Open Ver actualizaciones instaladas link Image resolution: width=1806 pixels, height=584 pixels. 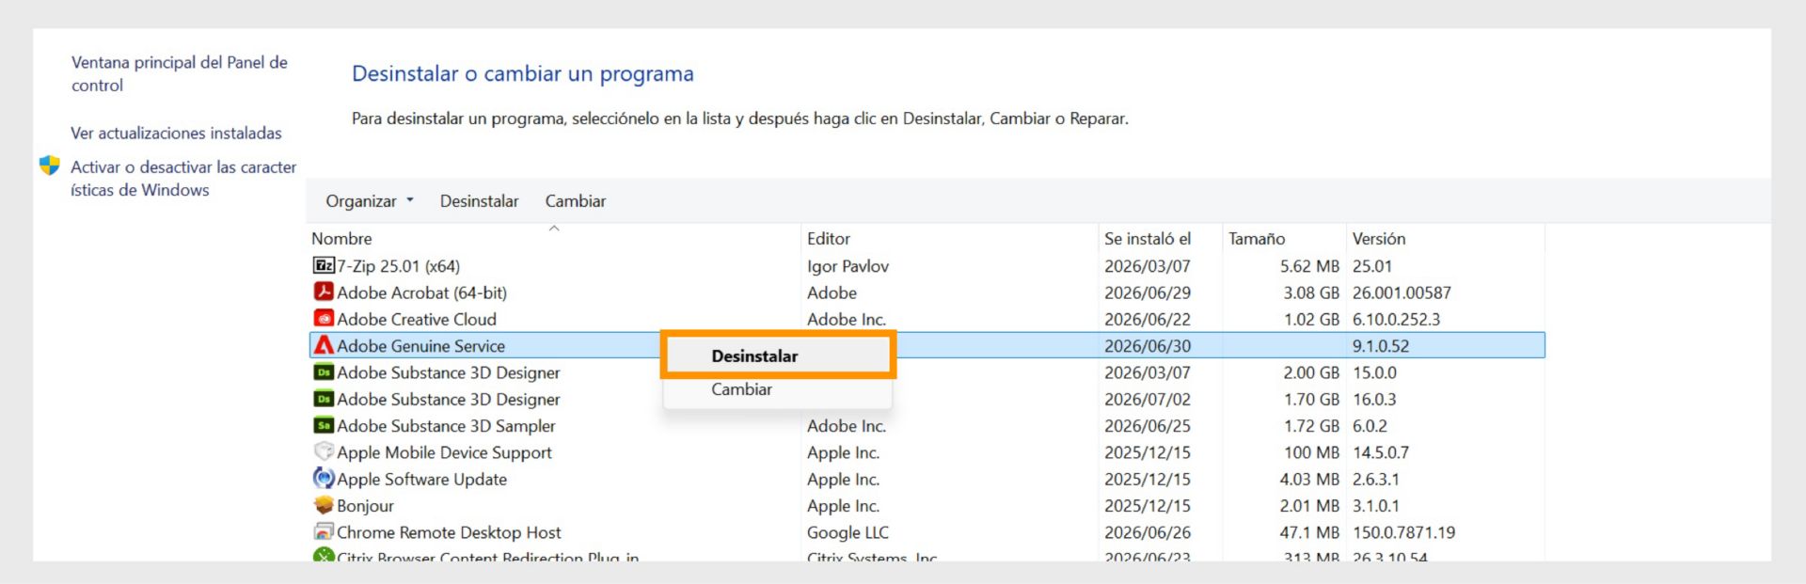click(x=176, y=134)
